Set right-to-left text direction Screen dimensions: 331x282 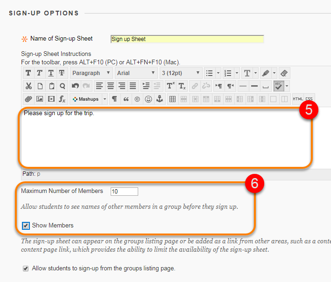230,86
